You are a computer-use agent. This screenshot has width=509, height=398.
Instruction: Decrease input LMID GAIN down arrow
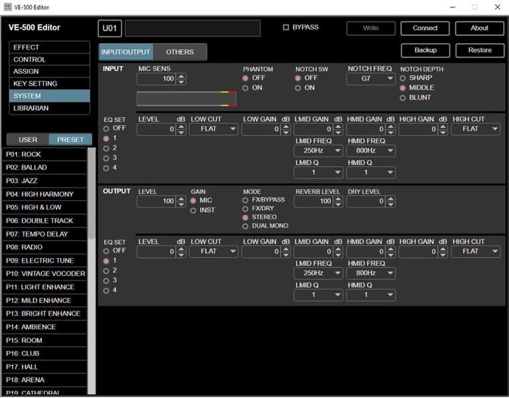click(338, 133)
